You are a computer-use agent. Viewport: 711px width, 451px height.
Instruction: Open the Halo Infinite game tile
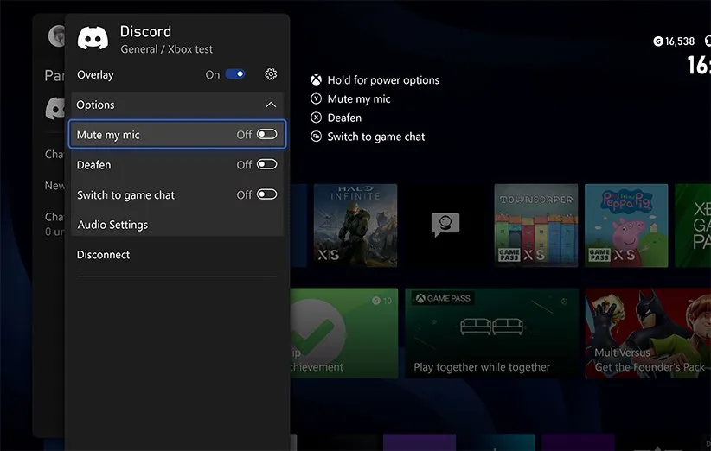[355, 225]
